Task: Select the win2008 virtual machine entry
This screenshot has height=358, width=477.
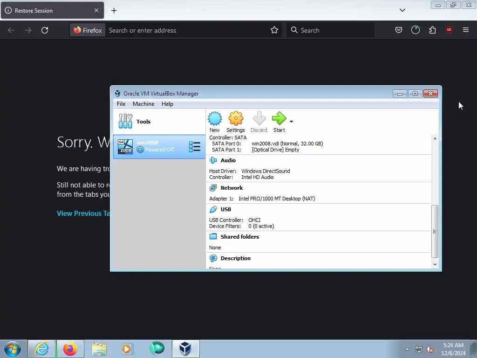Action: click(x=159, y=147)
